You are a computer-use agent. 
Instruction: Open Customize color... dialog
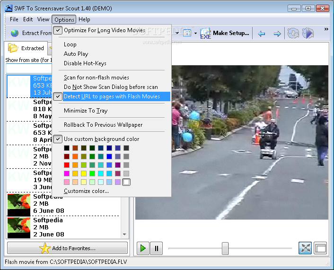(x=112, y=191)
